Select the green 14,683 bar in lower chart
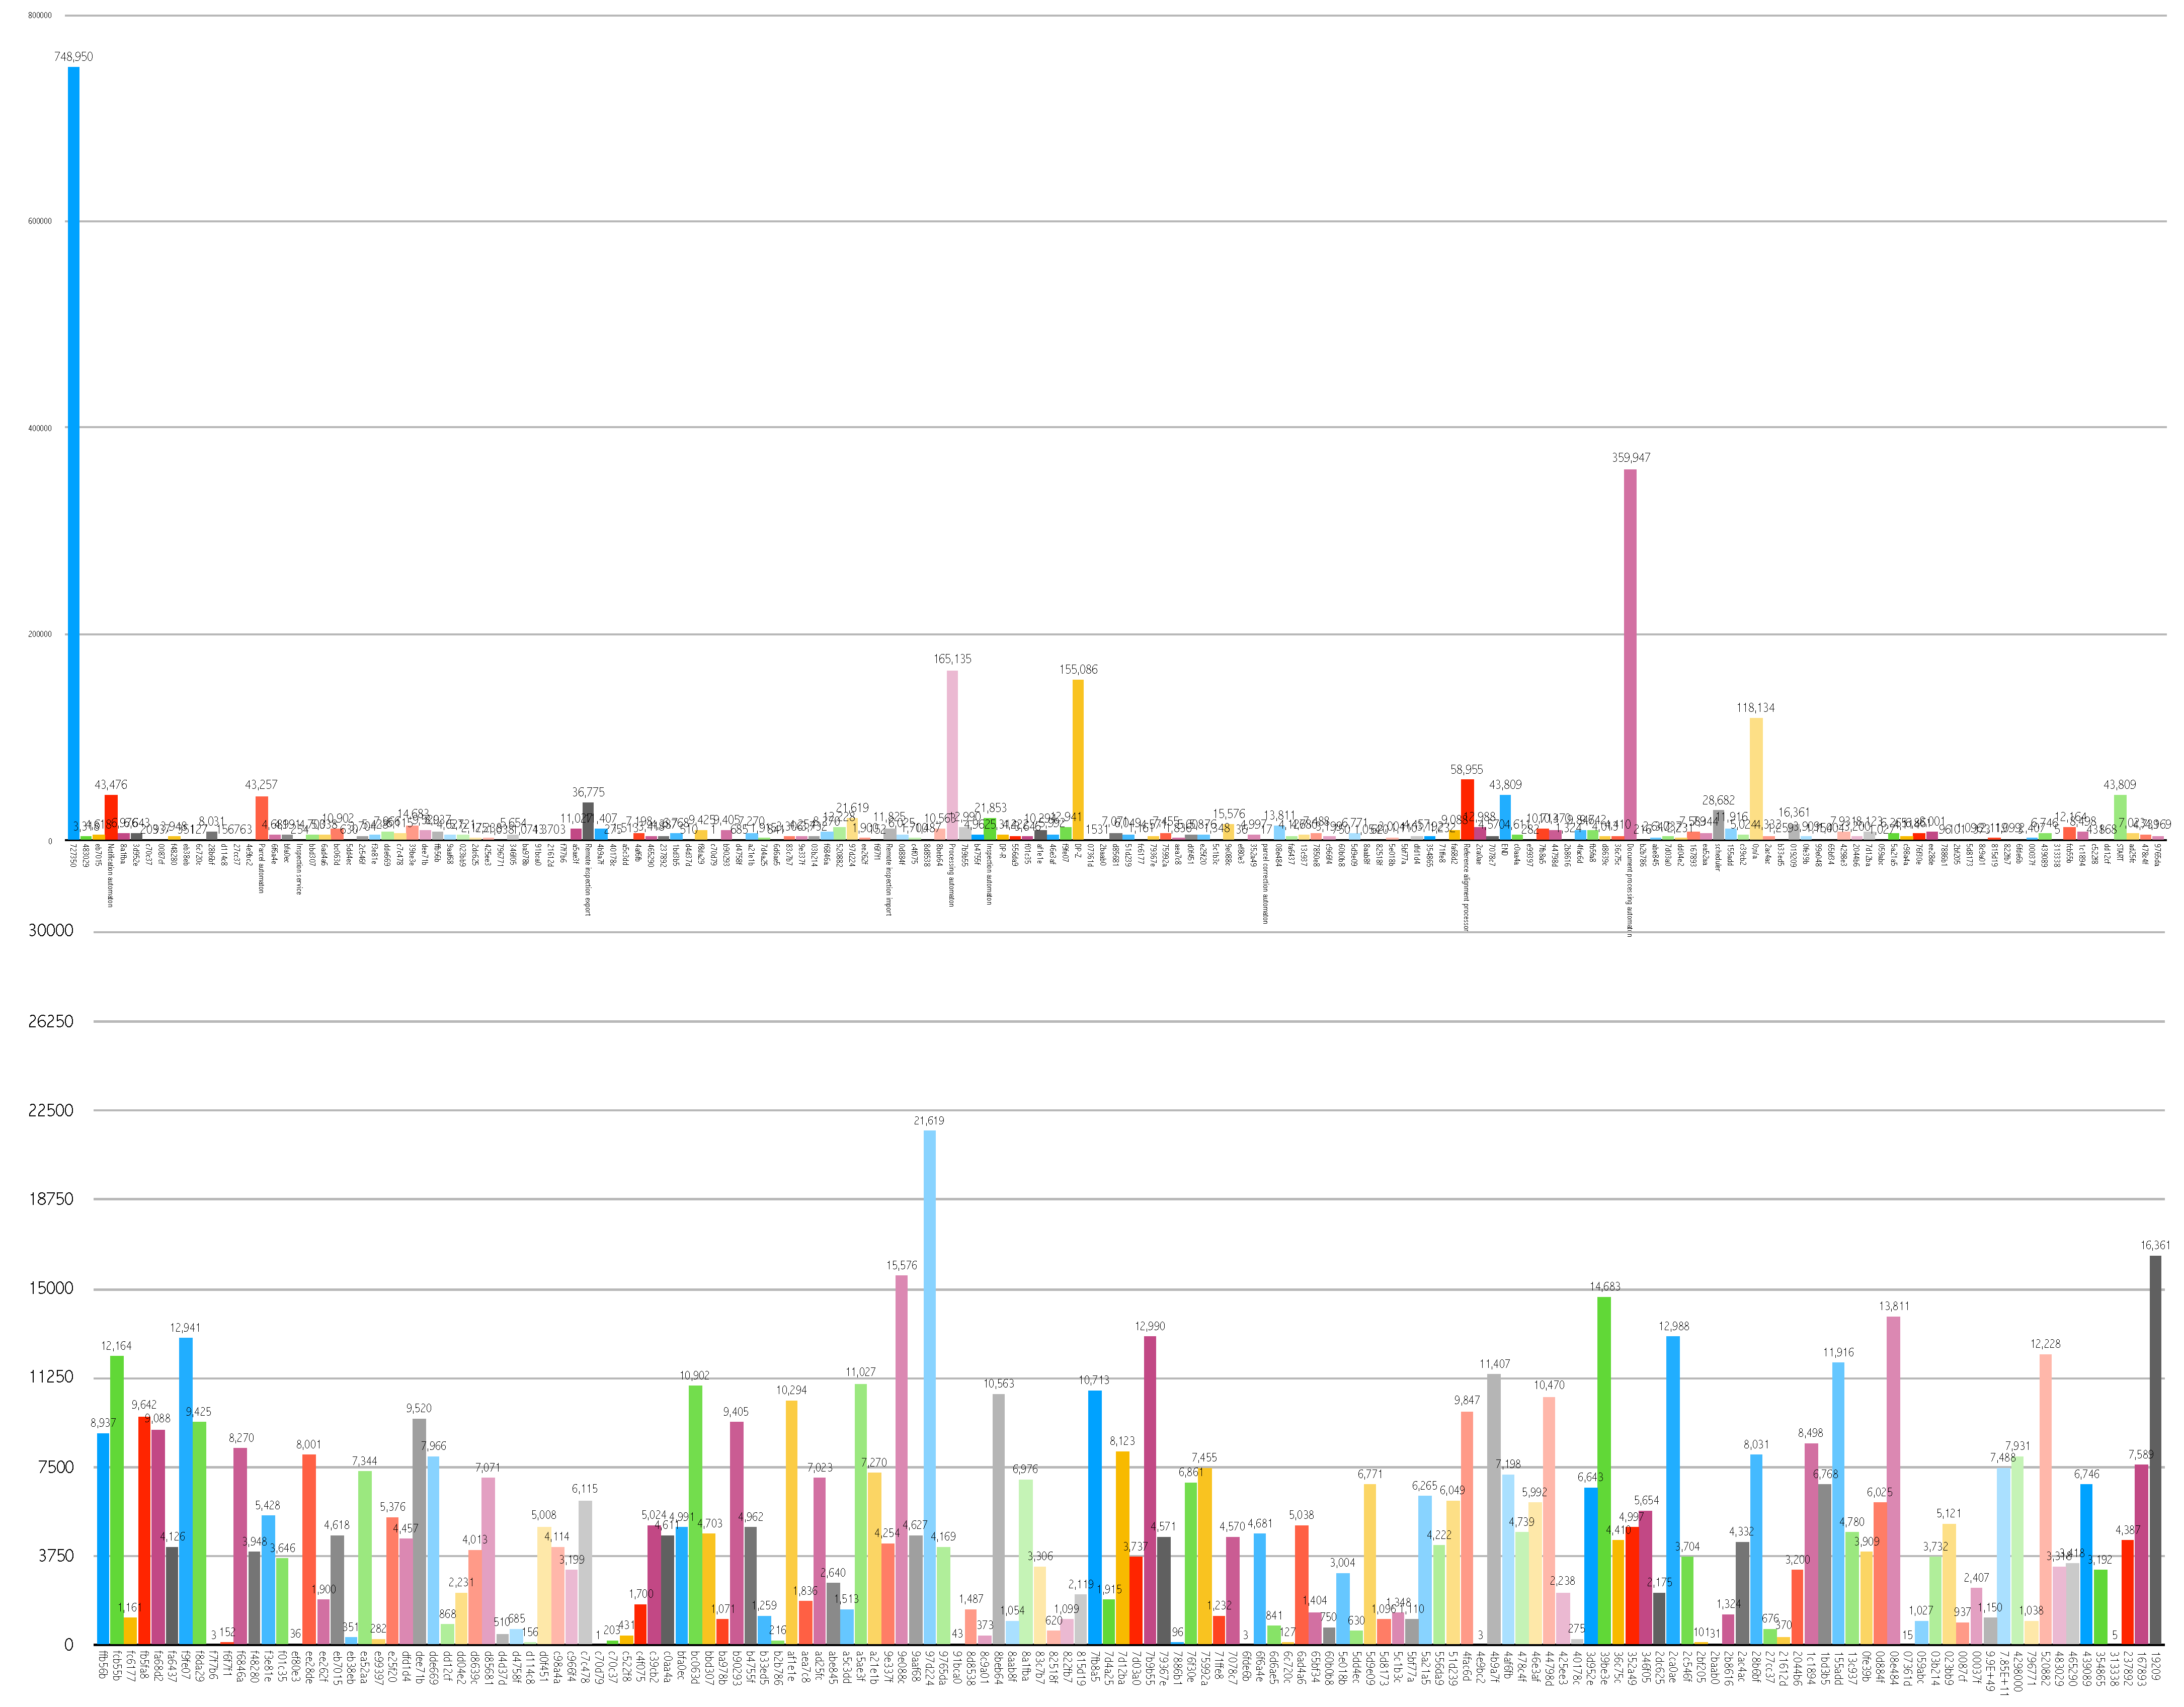2184x1707 pixels. click(x=1604, y=1470)
